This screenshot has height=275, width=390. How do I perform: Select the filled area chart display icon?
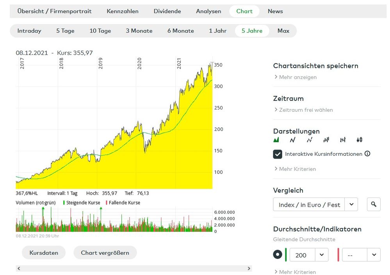276,140
